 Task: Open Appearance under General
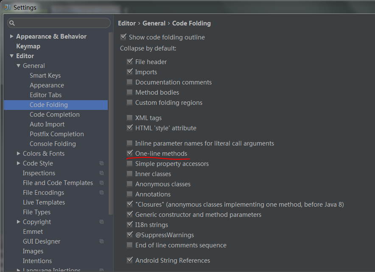click(47, 85)
